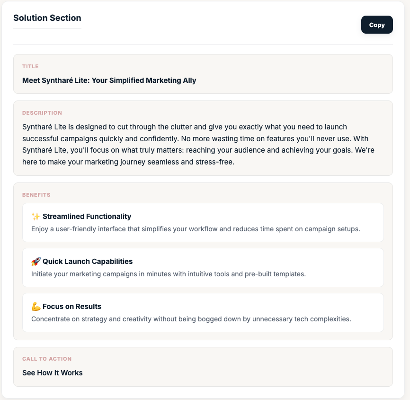Click the Call to Action card
The height and width of the screenshot is (400, 410).
tap(203, 367)
